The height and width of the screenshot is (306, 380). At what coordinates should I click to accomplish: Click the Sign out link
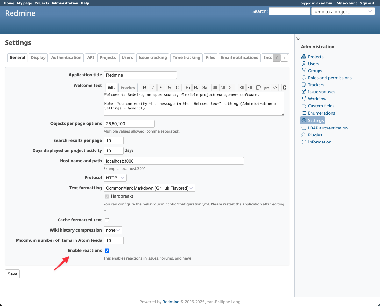click(367, 3)
